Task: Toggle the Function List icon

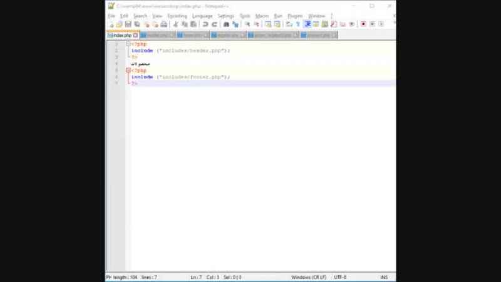Action: [334, 24]
